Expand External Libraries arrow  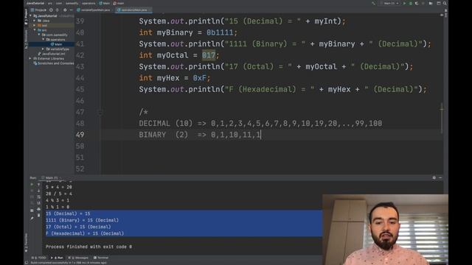pos(30,59)
